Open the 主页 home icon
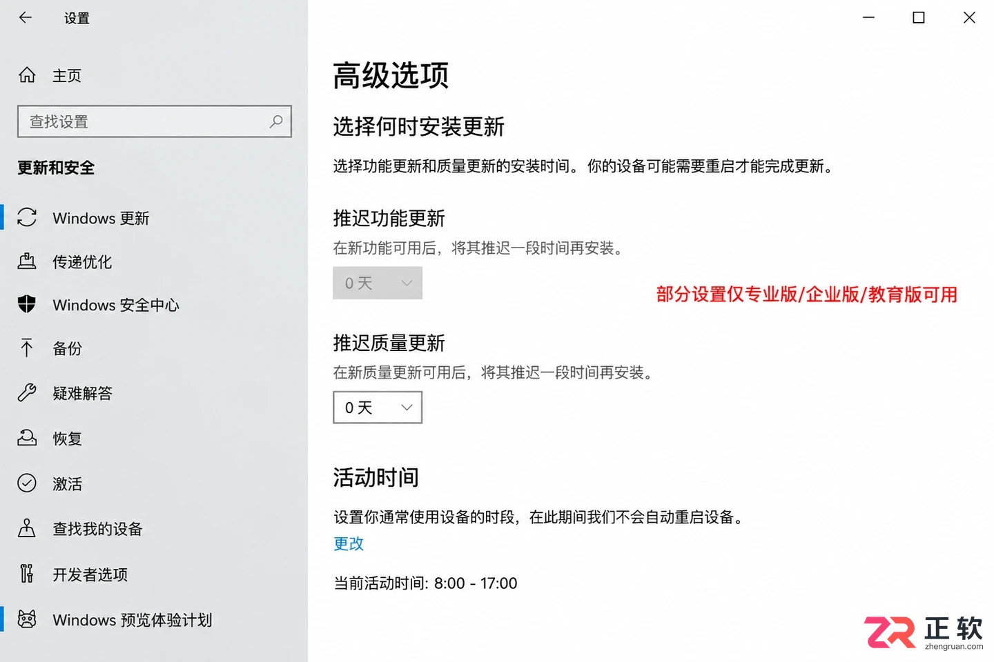This screenshot has width=994, height=662. click(x=27, y=74)
